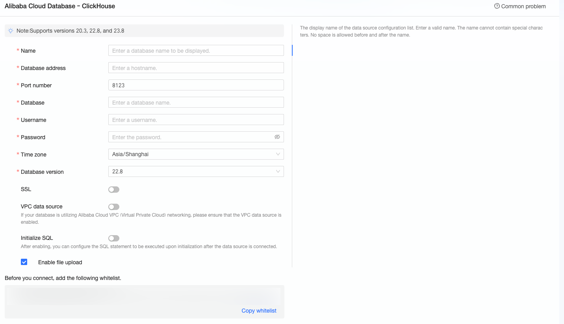The width and height of the screenshot is (564, 324).
Task: Click Copy whitelist link
Action: (x=259, y=311)
